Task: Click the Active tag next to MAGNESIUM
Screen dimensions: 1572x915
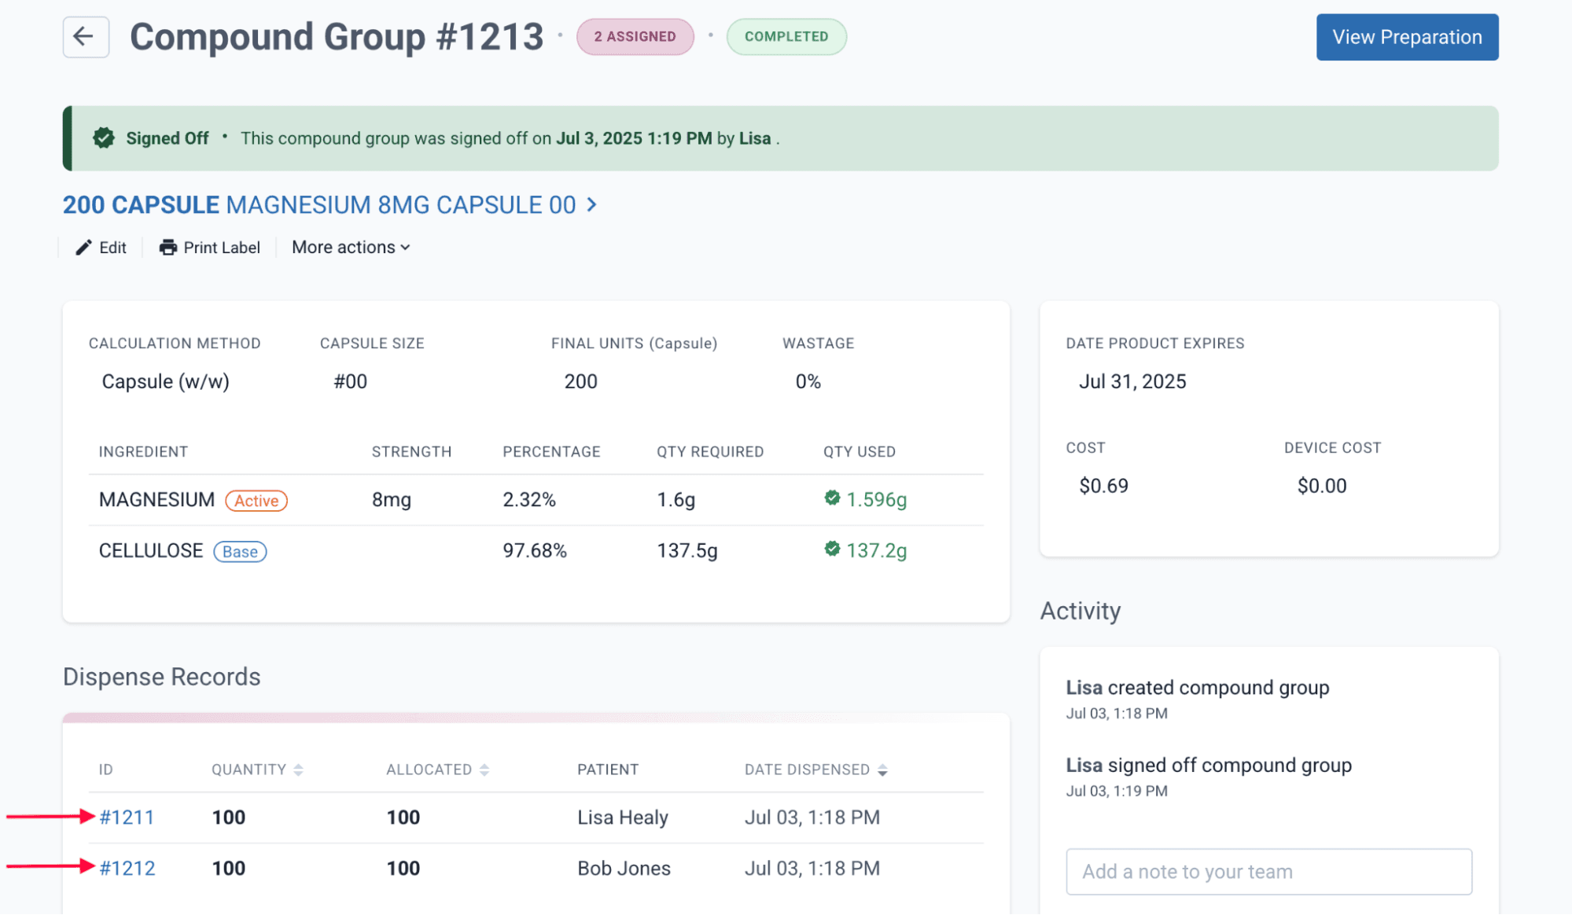Action: [256, 501]
